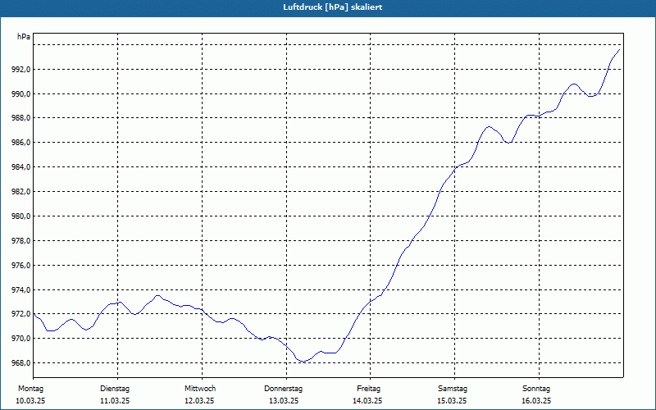The image size is (656, 410).
Task: Click the 15.03.25 date label
Action: click(452, 401)
